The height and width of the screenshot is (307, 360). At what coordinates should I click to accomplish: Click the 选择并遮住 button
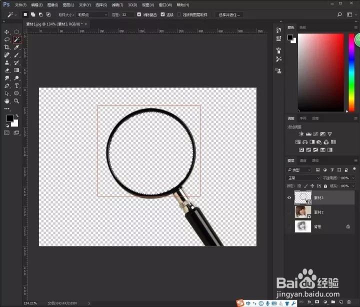tap(229, 14)
